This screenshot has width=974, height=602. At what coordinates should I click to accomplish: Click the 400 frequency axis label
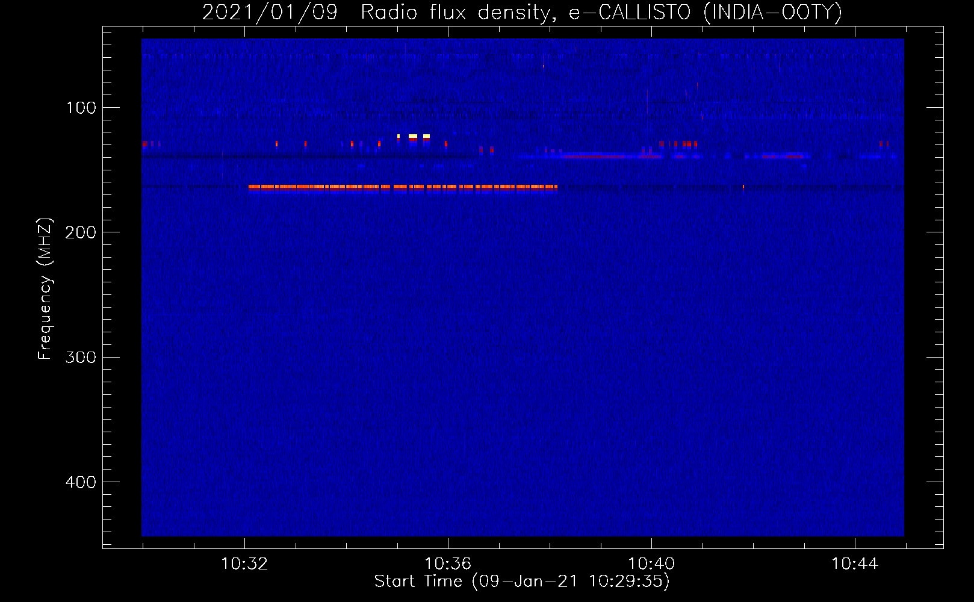81,482
